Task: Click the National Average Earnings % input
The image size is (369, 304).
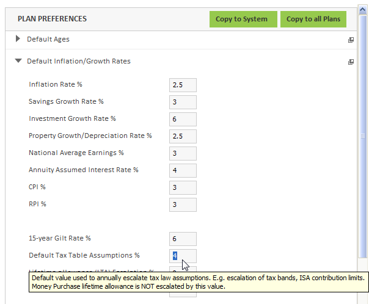Action: (x=183, y=153)
